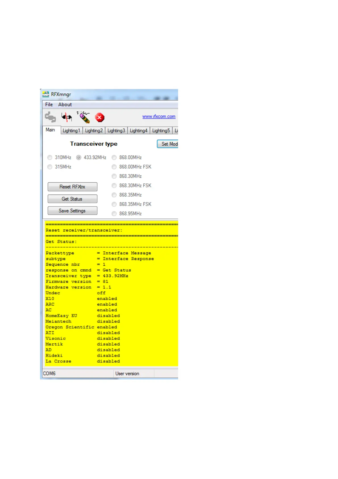
Task: Select the 868.30MHz FSK radio button
Action: [114, 186]
